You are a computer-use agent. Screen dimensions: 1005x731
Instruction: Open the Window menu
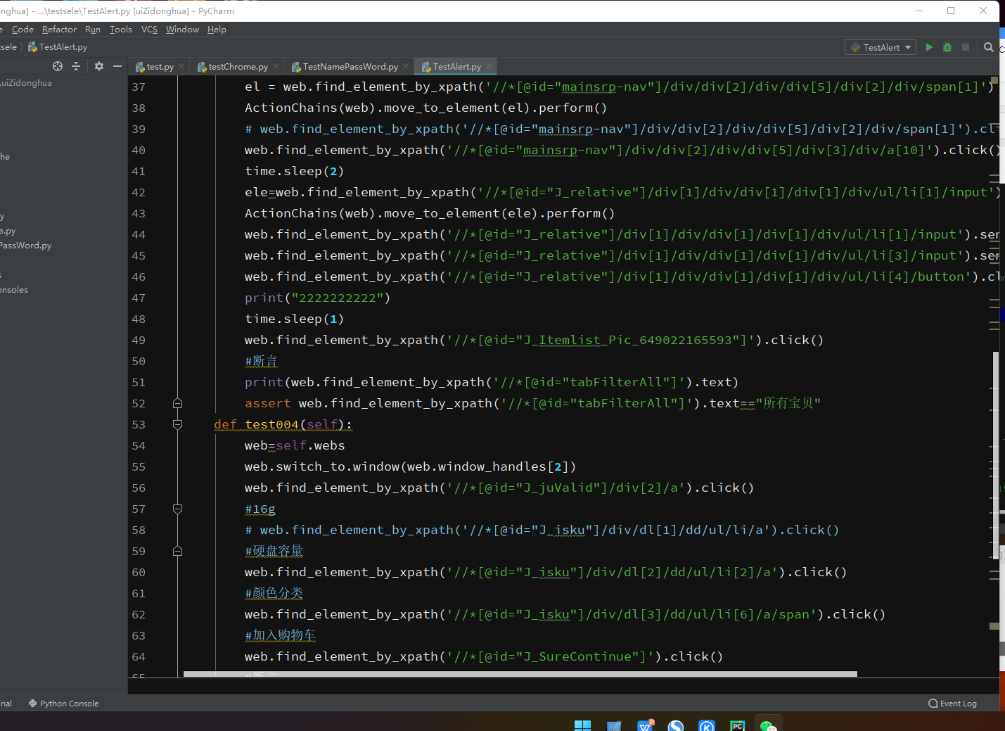pos(182,30)
